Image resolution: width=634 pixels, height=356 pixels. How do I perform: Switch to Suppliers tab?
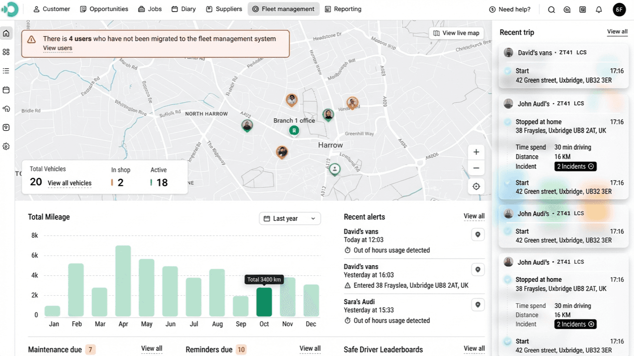click(224, 9)
